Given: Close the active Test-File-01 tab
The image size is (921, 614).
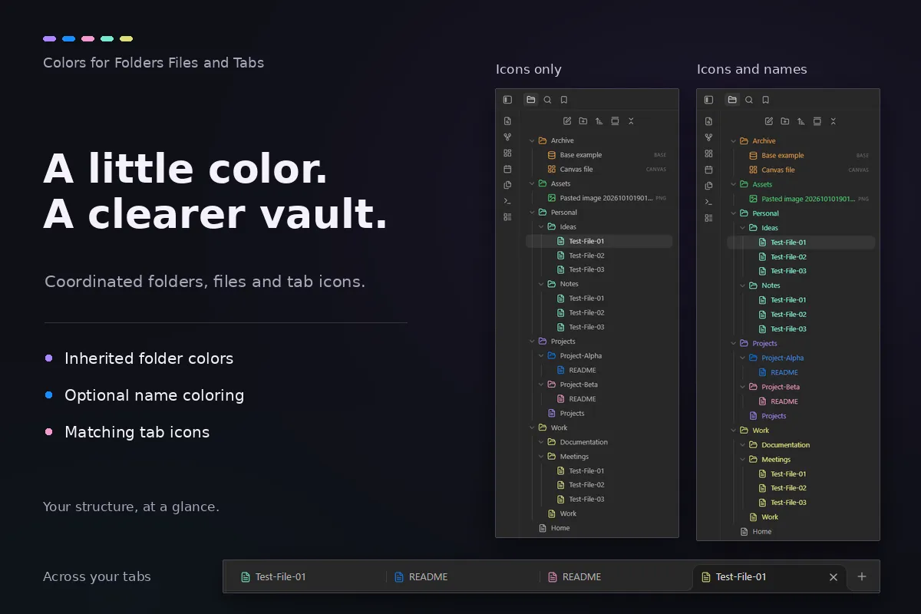Looking at the screenshot, I should [x=834, y=577].
